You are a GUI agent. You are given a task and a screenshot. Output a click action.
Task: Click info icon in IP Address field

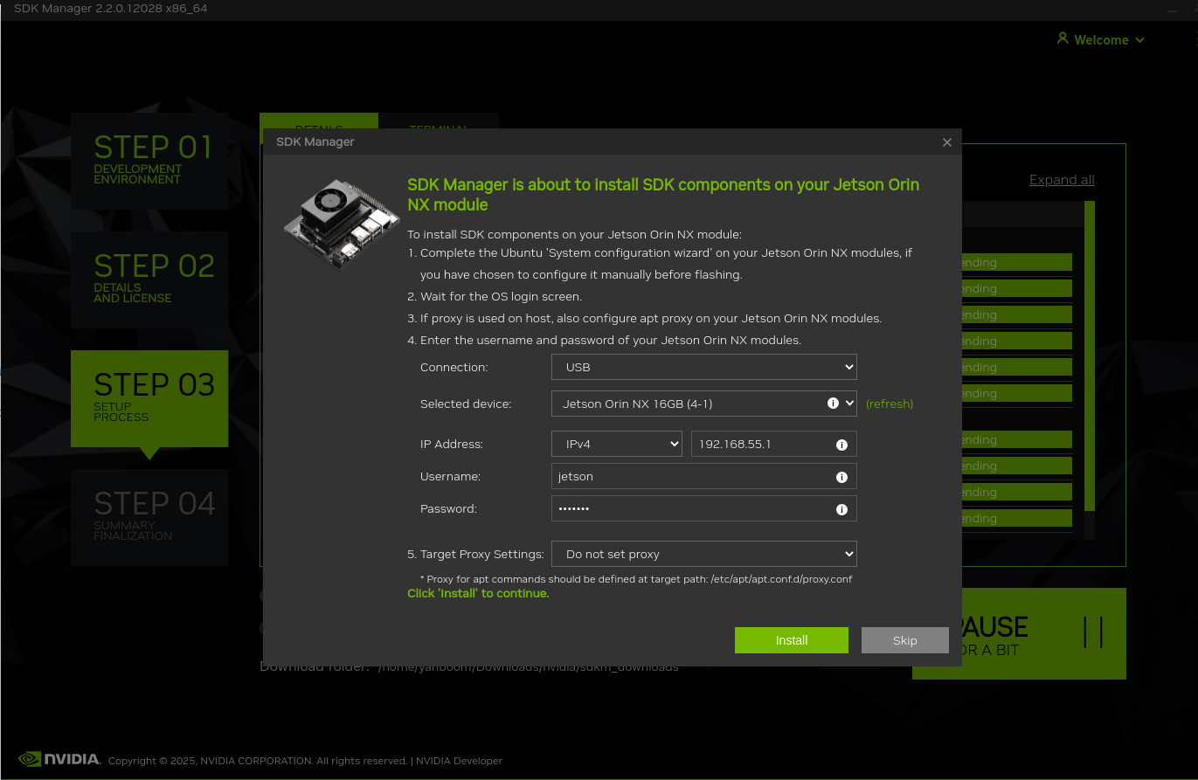(x=841, y=445)
